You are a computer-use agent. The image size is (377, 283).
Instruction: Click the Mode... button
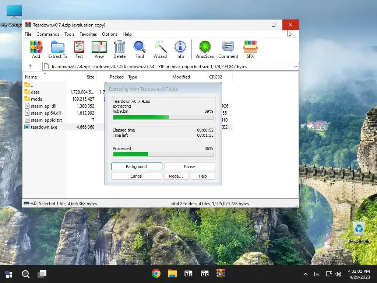pos(176,176)
